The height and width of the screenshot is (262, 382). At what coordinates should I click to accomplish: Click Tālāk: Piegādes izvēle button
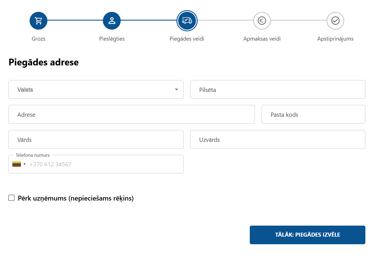(x=308, y=235)
